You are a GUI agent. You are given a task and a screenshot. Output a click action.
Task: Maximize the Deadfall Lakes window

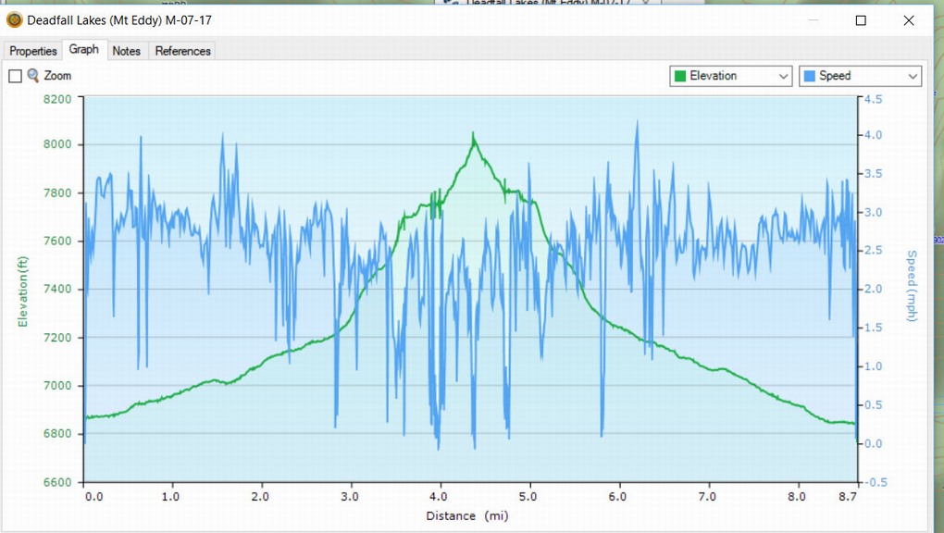(x=861, y=20)
